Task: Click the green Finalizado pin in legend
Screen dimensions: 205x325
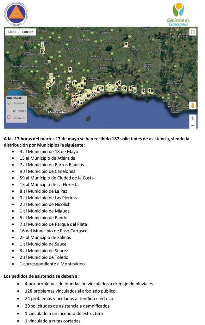Action: click(9, 103)
